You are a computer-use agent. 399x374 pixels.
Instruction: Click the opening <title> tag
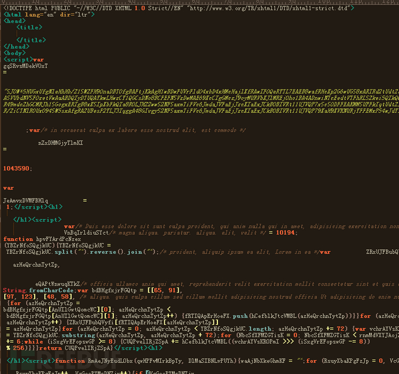click(x=29, y=28)
